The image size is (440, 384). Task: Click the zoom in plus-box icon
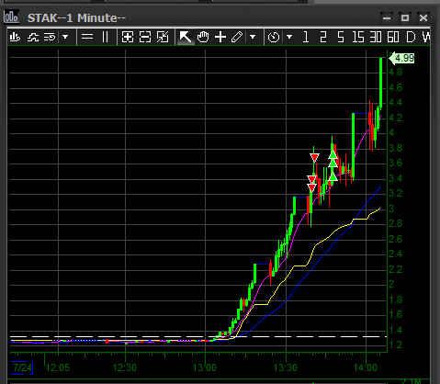pyautogui.click(x=128, y=37)
